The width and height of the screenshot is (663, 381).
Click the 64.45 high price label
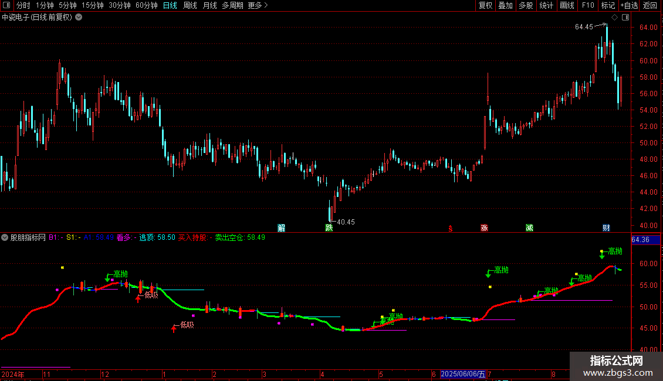point(584,27)
